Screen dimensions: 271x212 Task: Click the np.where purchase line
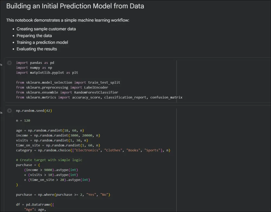(x=63, y=195)
